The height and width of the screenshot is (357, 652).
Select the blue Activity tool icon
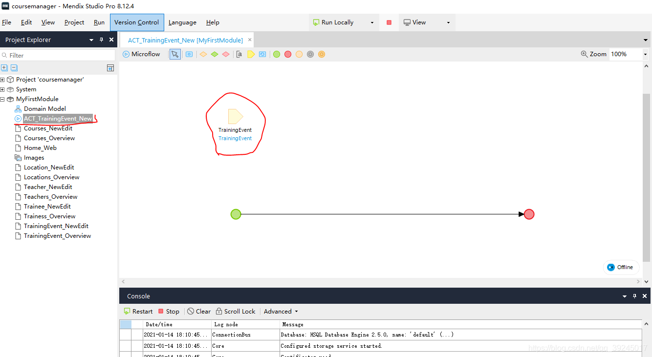pos(189,54)
